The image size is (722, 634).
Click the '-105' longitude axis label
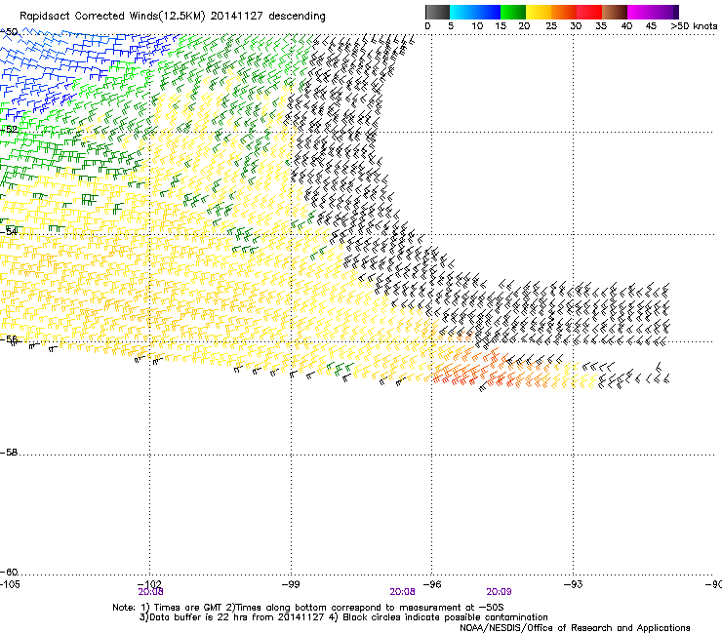point(10,584)
